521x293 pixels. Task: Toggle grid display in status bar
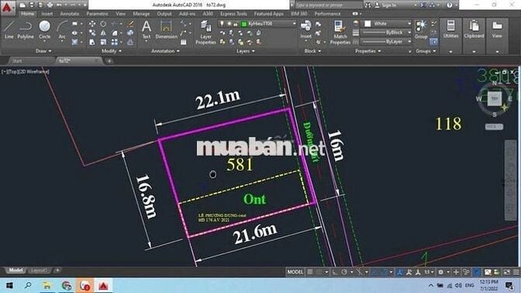point(309,272)
